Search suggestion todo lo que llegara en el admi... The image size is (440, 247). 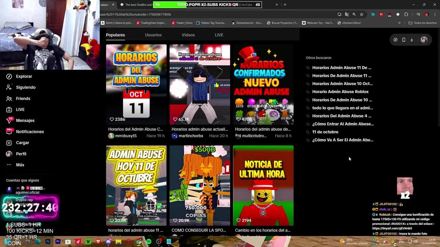point(342,108)
